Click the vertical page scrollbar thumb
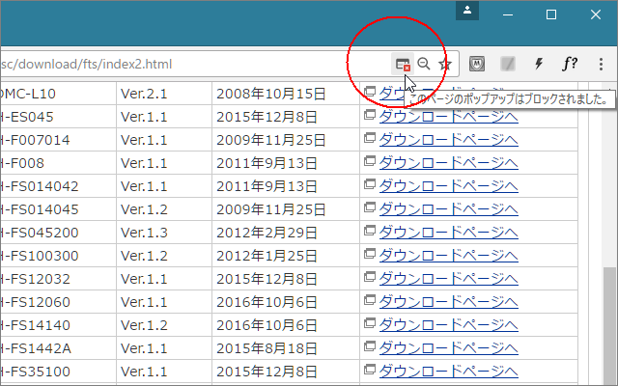The width and height of the screenshot is (618, 386). tap(609, 326)
